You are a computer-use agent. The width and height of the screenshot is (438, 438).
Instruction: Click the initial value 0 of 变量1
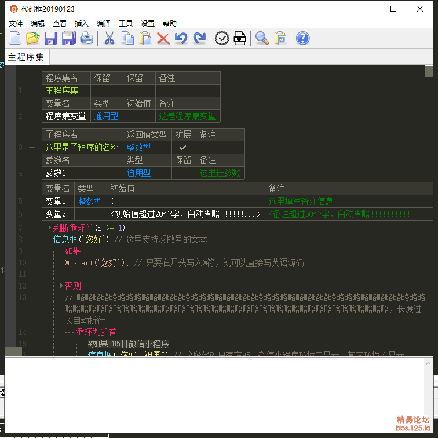pyautogui.click(x=186, y=201)
